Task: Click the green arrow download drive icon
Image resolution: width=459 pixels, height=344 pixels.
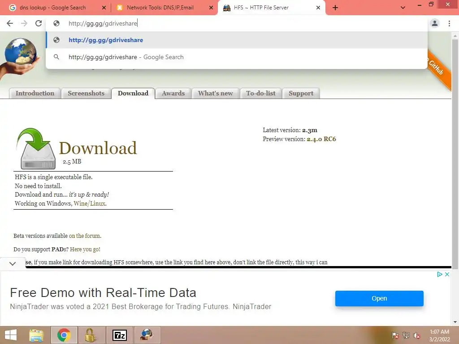Action: click(x=37, y=148)
